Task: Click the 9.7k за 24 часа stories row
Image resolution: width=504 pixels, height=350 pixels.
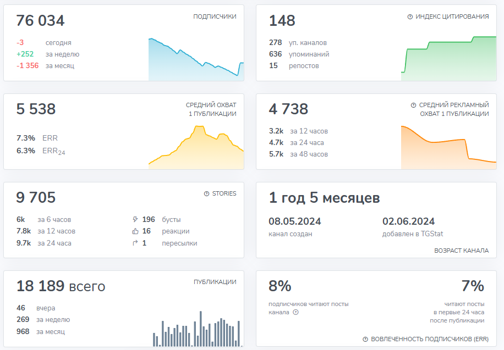Action: [x=44, y=243]
